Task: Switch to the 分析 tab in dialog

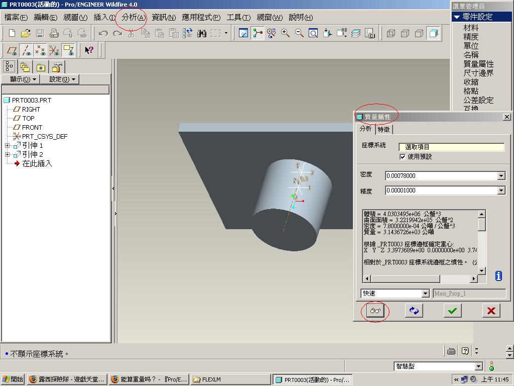Action: tap(365, 128)
